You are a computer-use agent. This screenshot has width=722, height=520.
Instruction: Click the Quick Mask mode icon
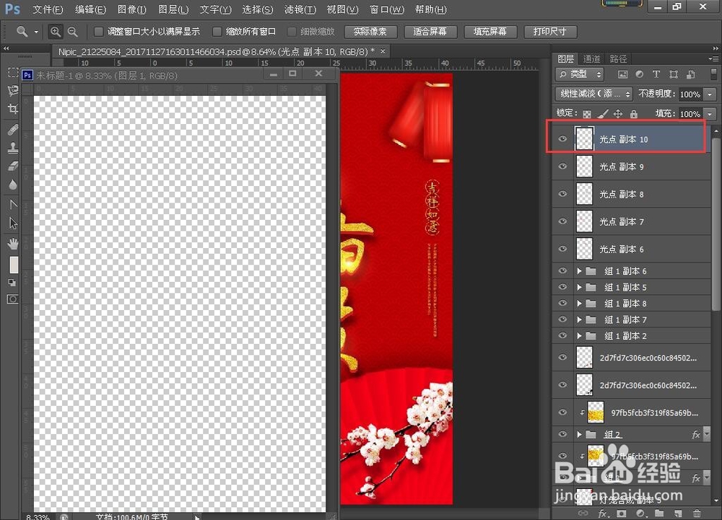click(x=12, y=299)
